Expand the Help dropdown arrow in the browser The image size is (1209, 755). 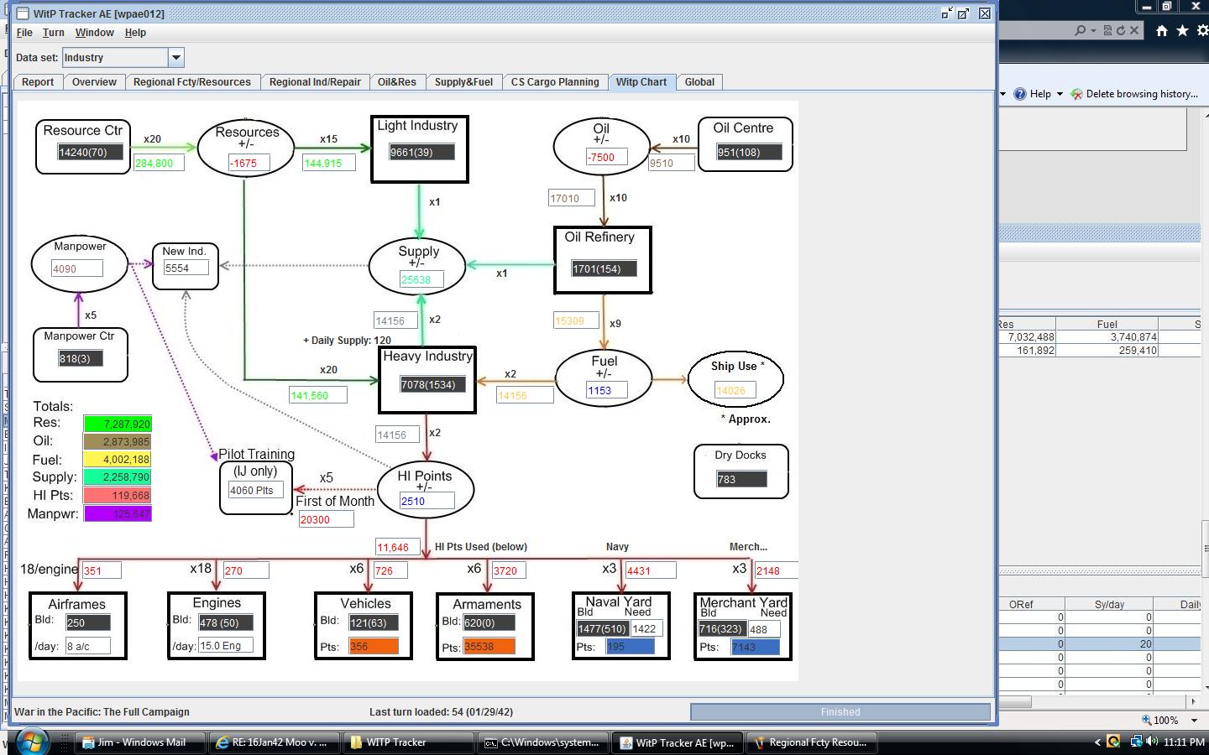(x=1060, y=93)
